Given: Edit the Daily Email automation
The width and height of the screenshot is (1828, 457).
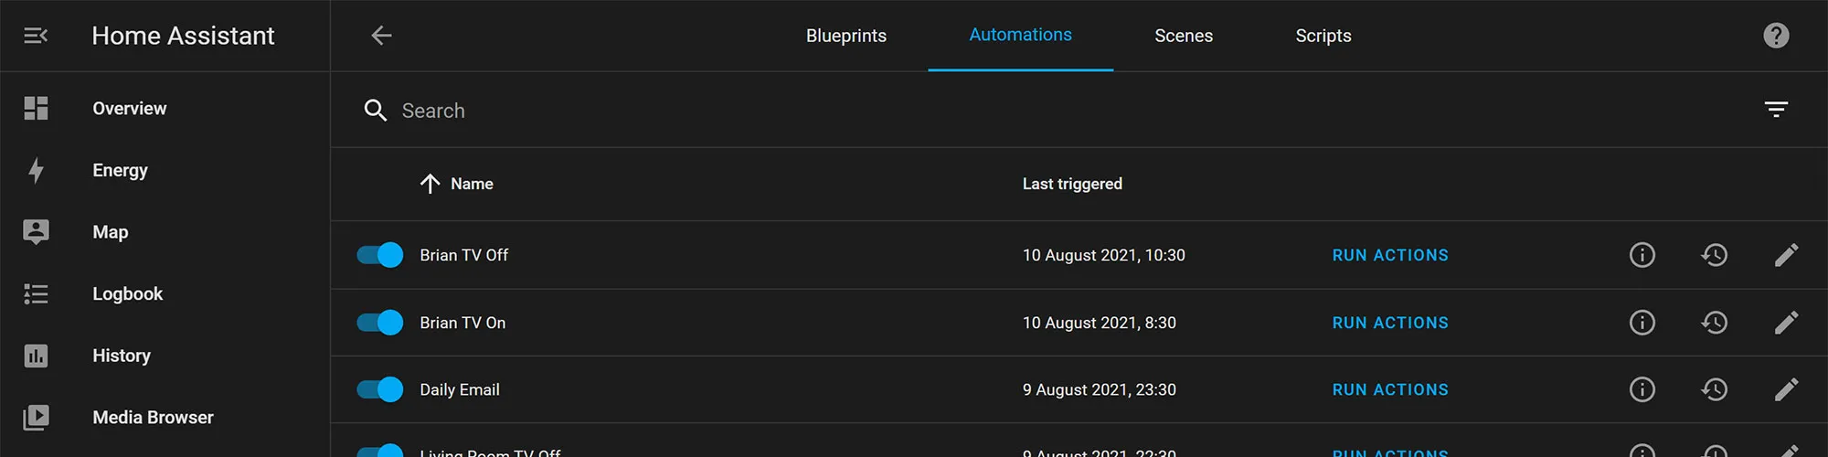Looking at the screenshot, I should [1786, 389].
